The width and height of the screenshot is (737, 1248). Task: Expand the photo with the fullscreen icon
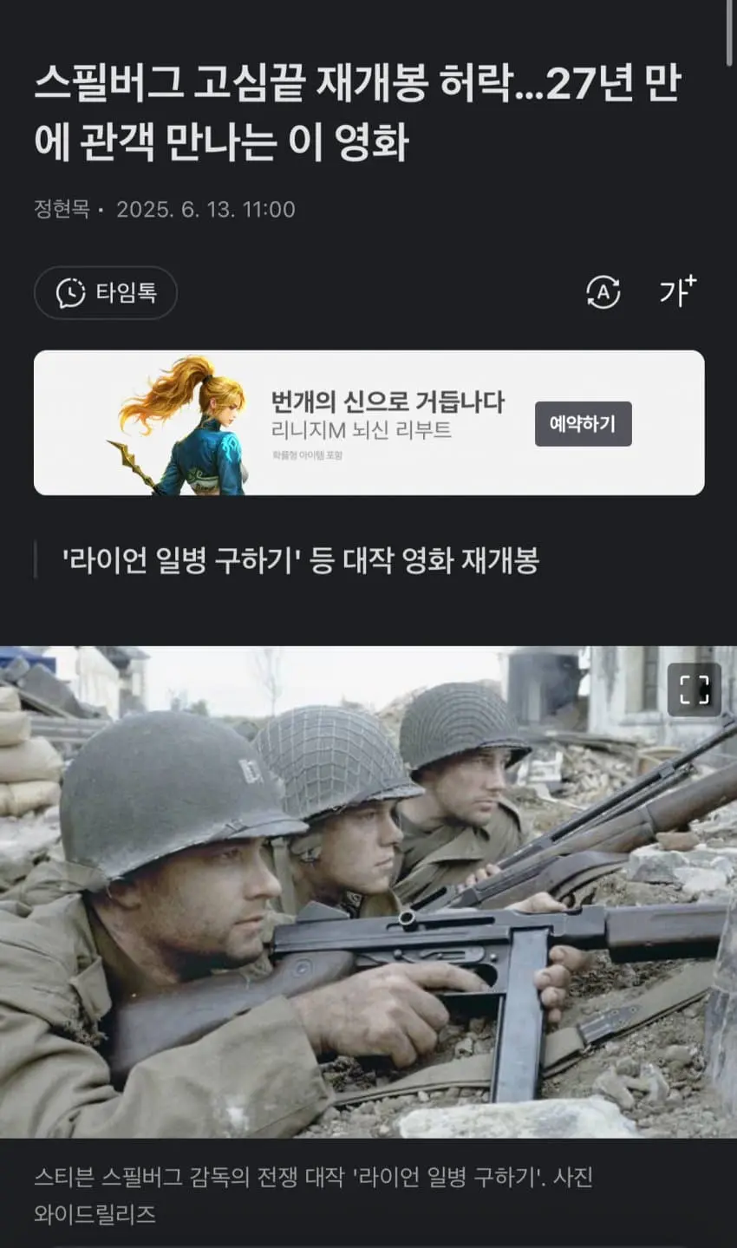(695, 689)
